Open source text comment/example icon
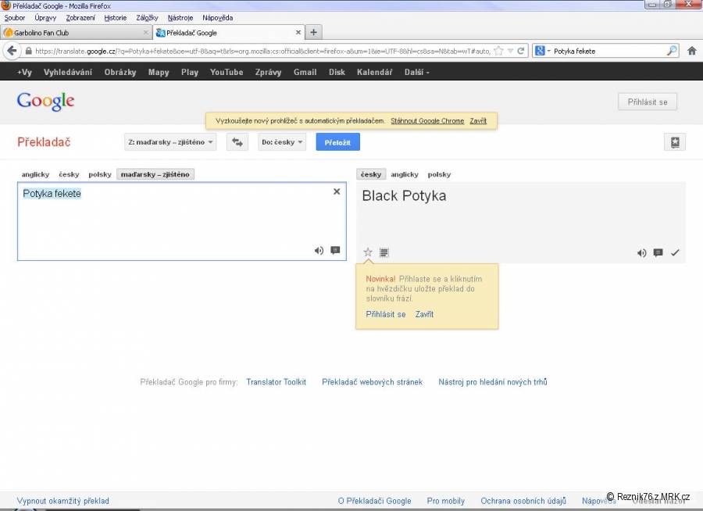This screenshot has width=703, height=511. (335, 250)
